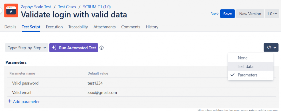The width and height of the screenshot is (281, 111).
Task: Open the Test Cases breadcrumb link
Action: coord(67,7)
